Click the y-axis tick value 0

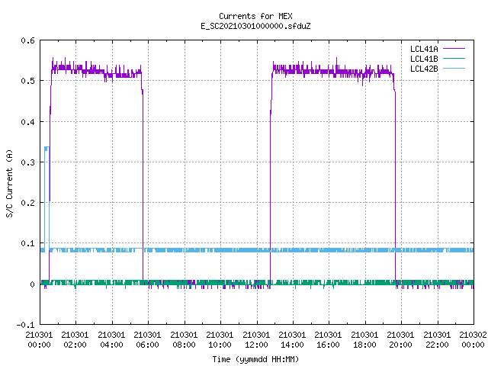pos(32,284)
